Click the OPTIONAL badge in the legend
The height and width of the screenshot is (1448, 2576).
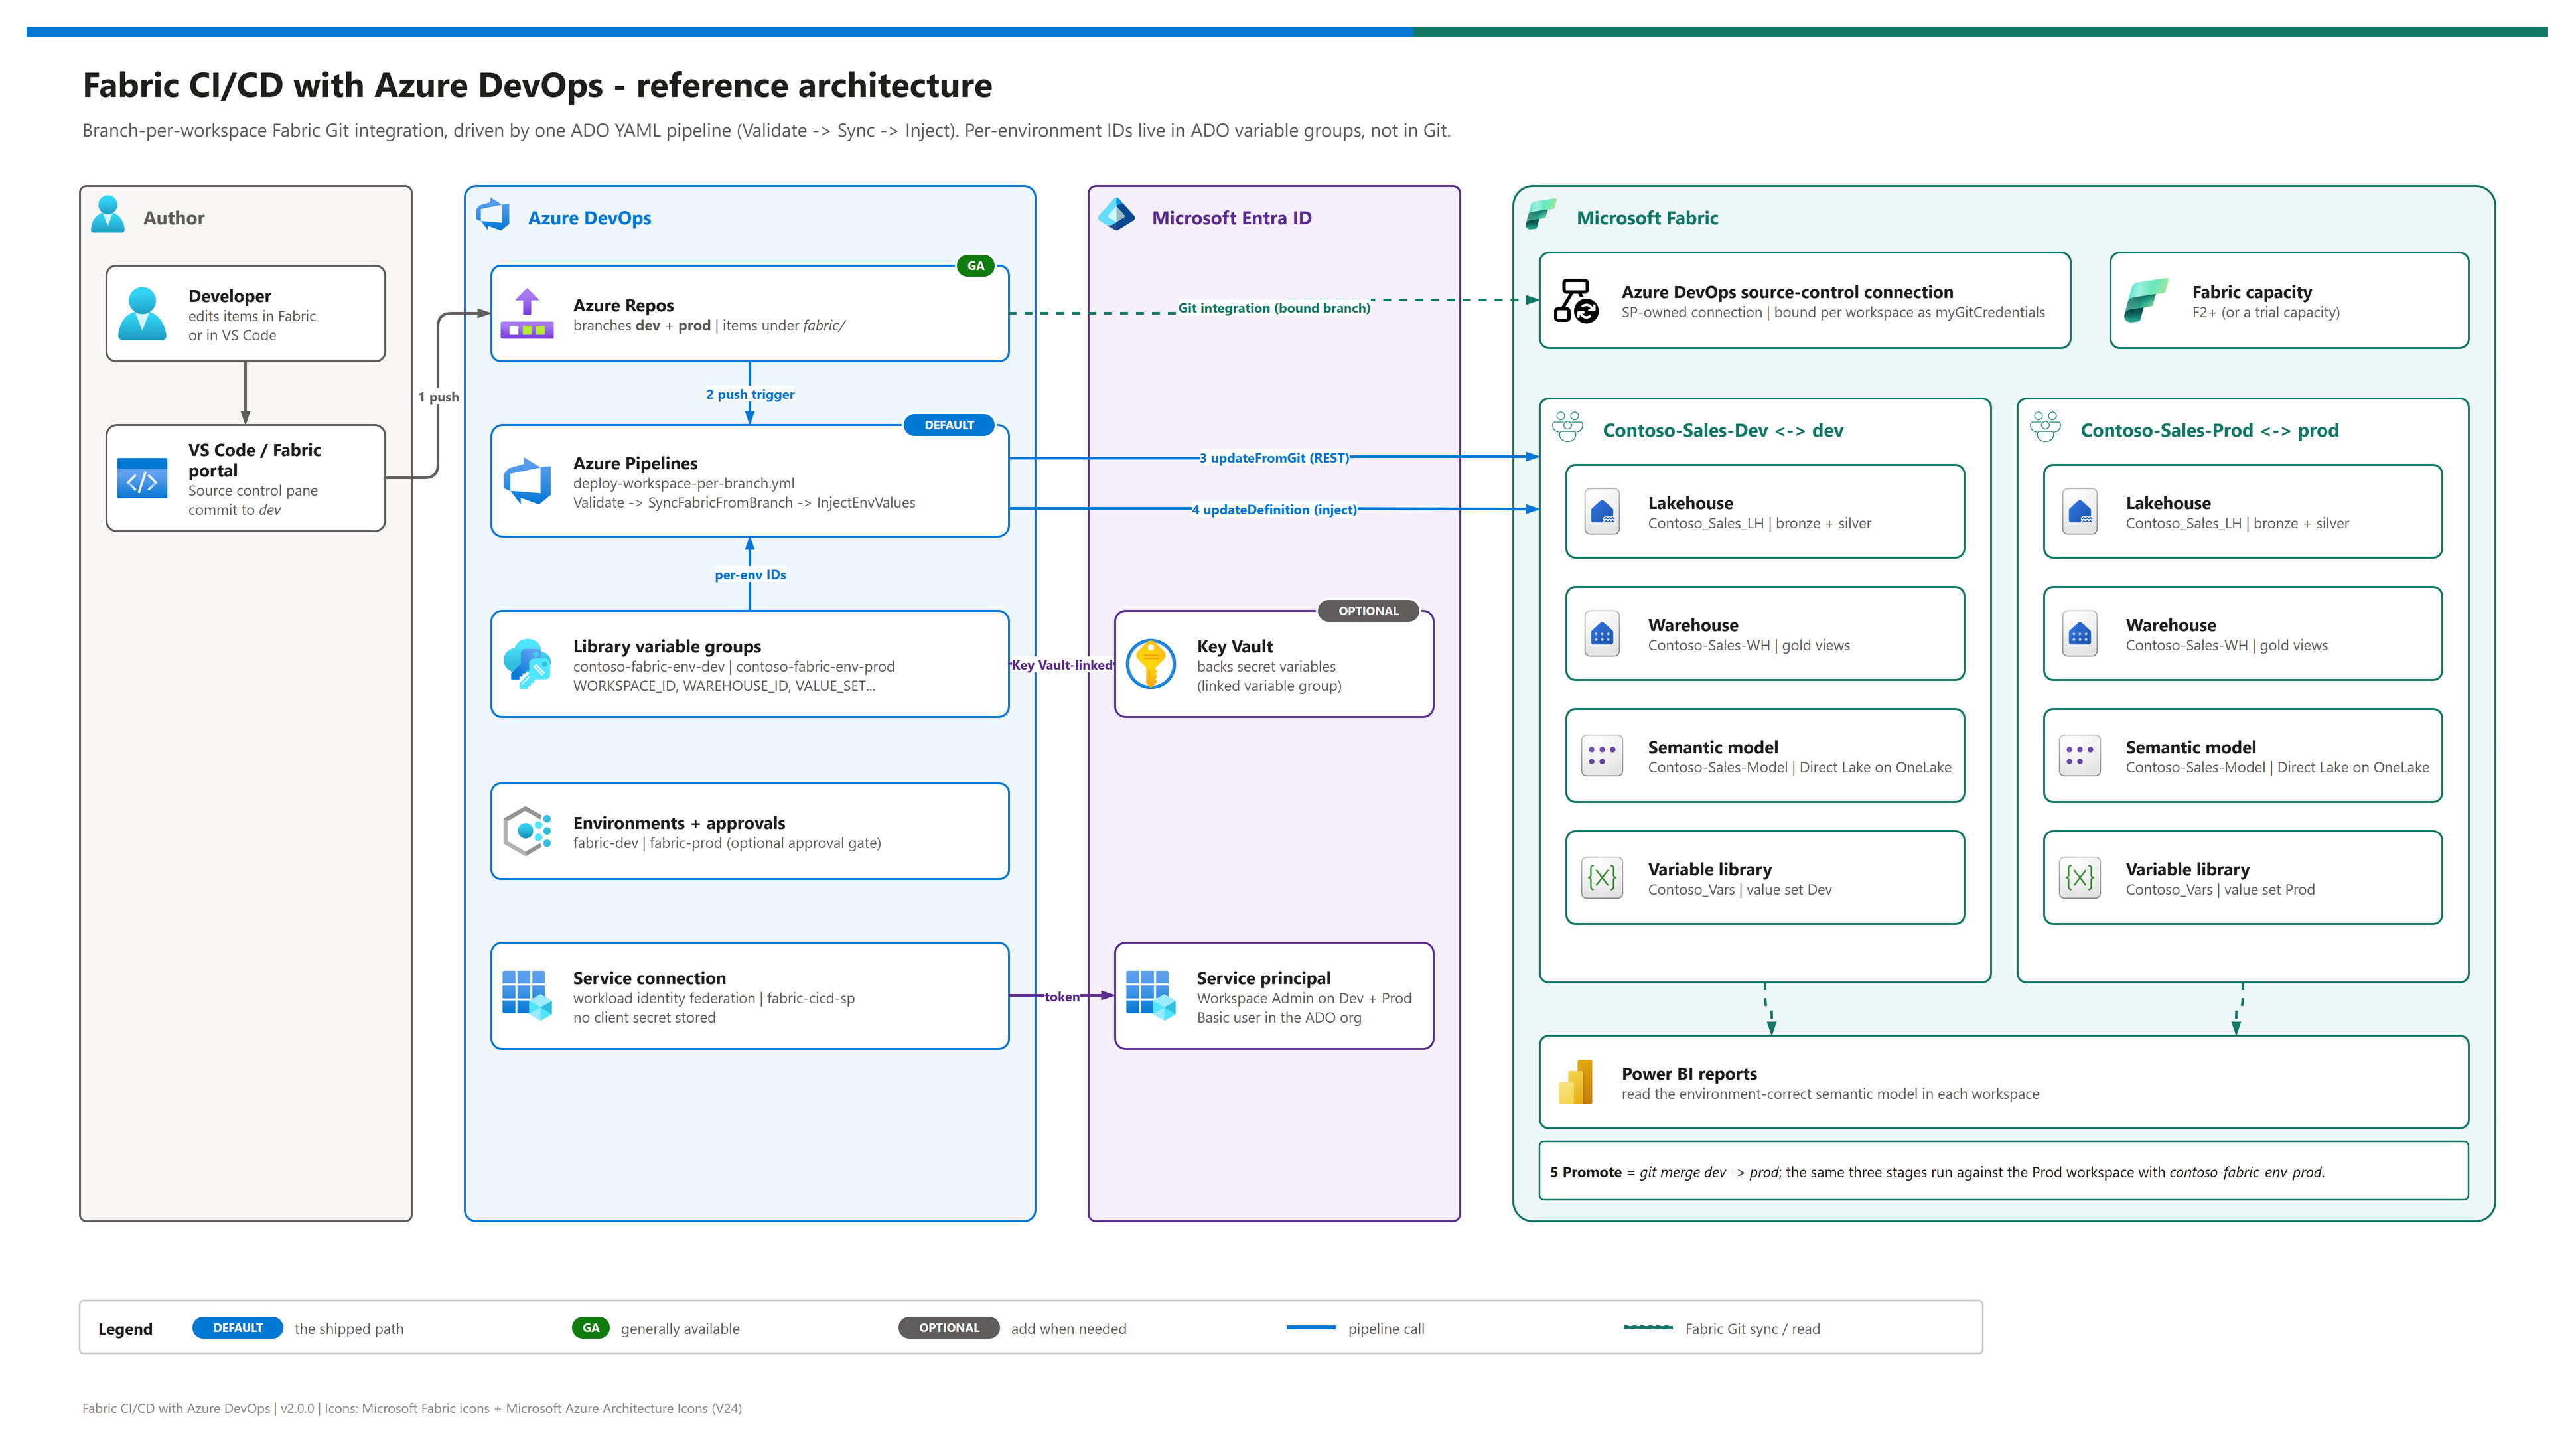coord(949,1328)
